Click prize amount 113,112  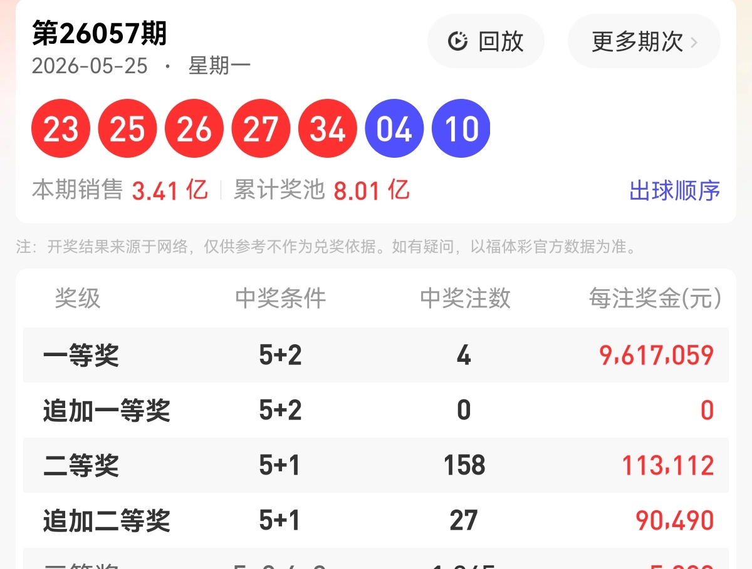667,466
